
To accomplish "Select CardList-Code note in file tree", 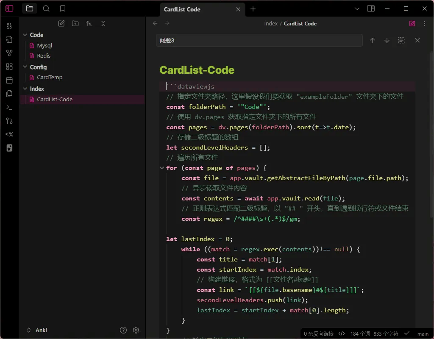I will coord(82,99).
